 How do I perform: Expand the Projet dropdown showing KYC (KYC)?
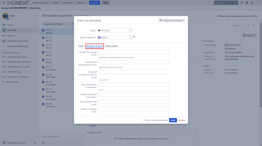click(x=130, y=30)
